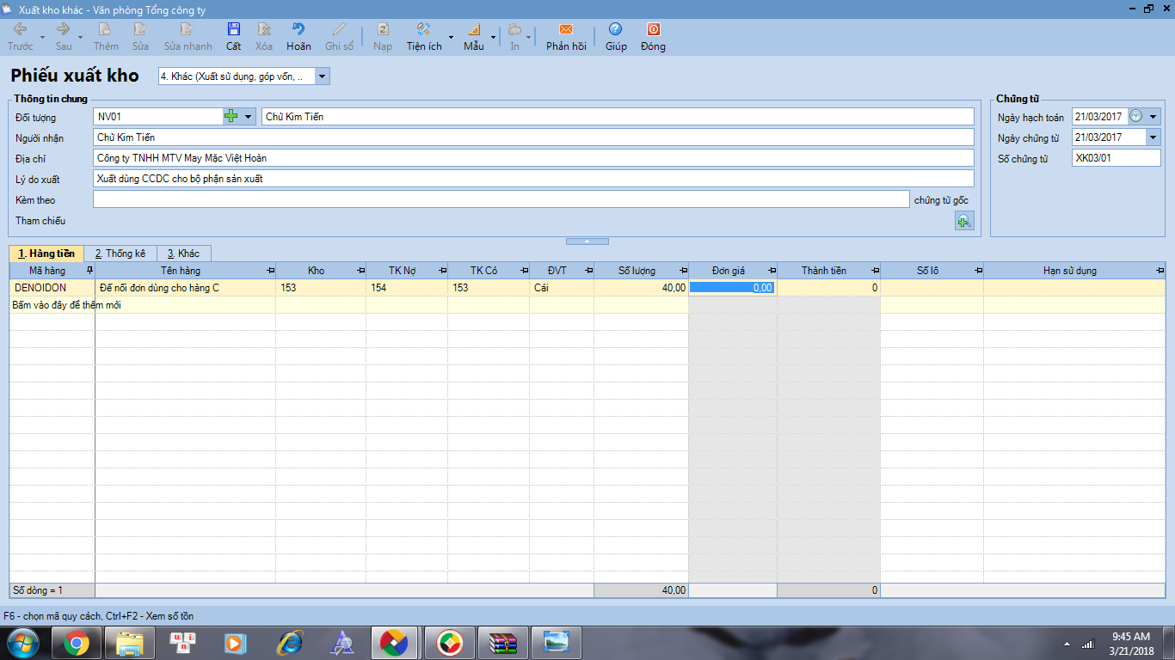Show hidden icons in system tray
Screen dimensions: 1175x660
click(x=1067, y=644)
